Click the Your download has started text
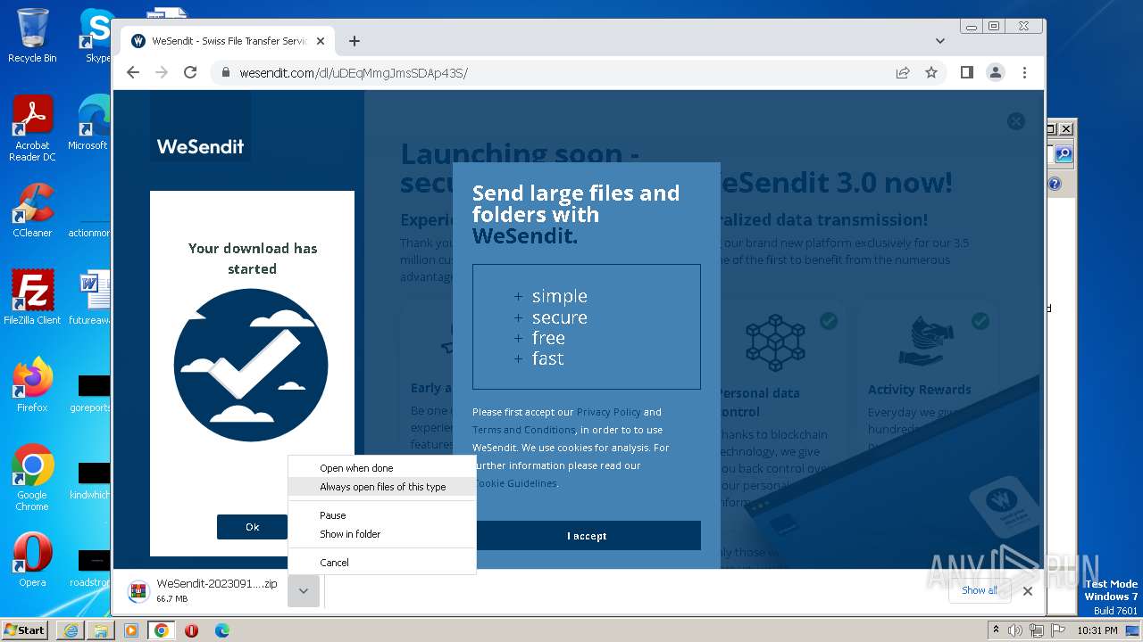This screenshot has height=642, width=1143. (253, 259)
